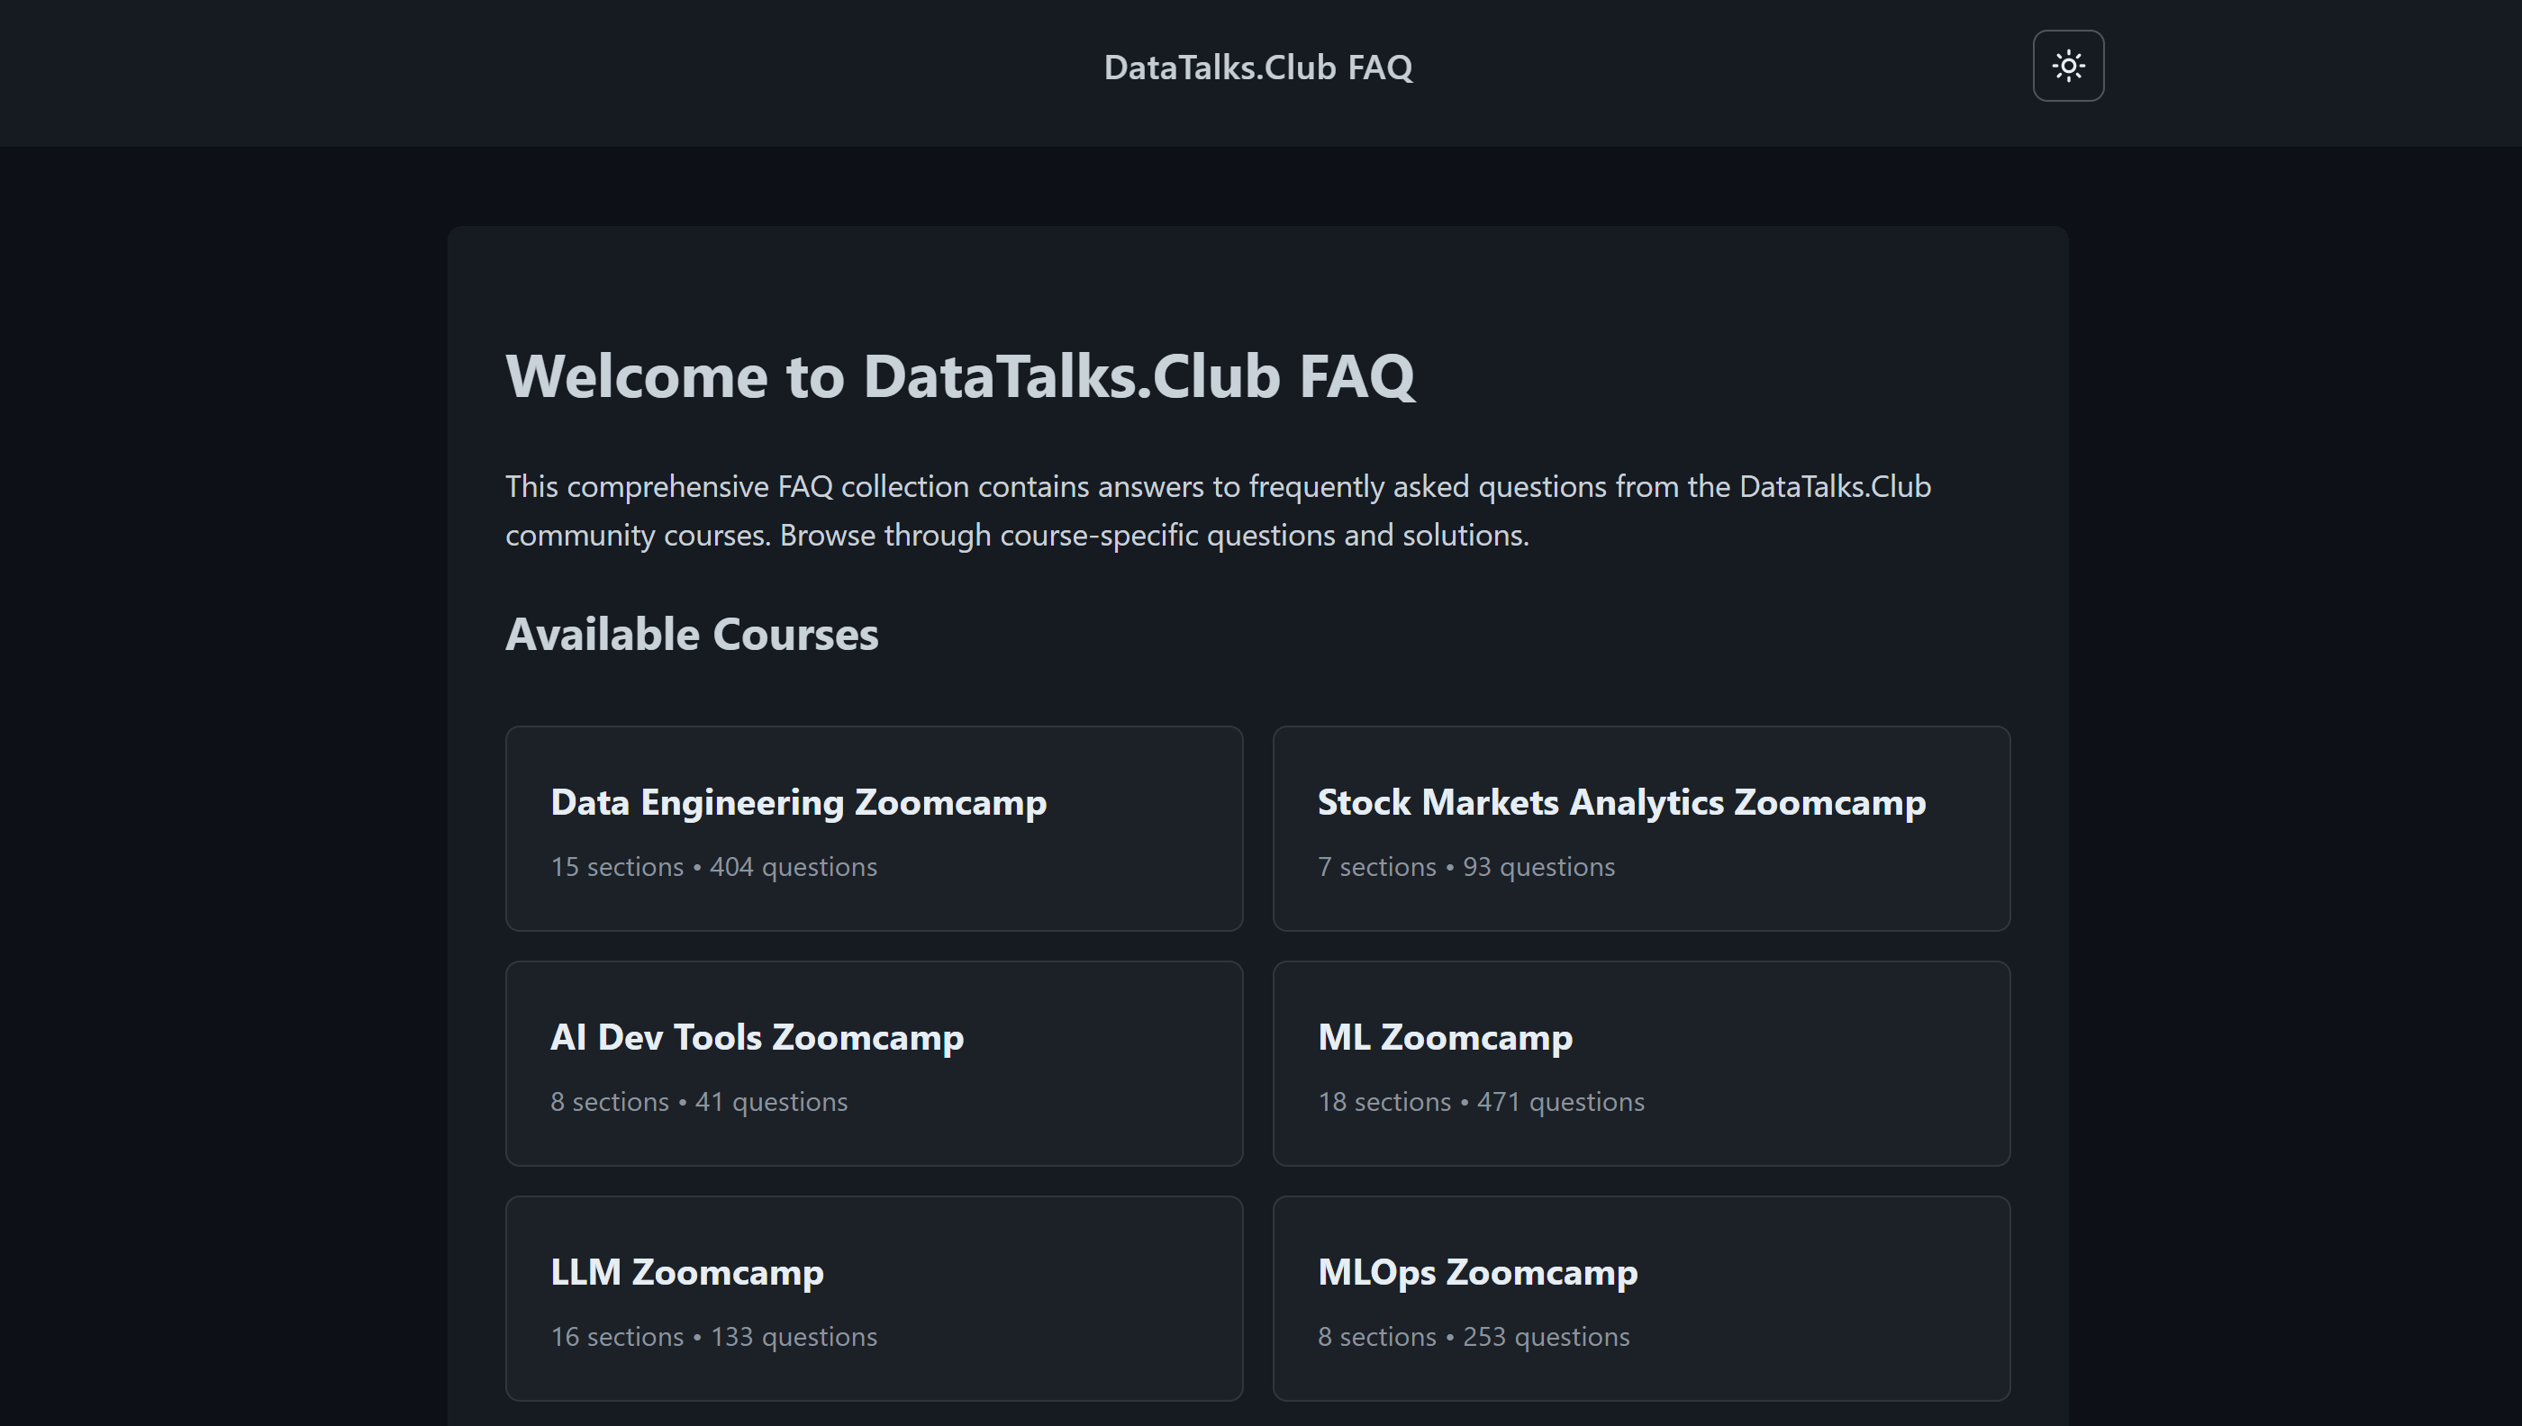Click the '7 sections • 93 questions' text
The image size is (2522, 1426).
[x=1465, y=867]
